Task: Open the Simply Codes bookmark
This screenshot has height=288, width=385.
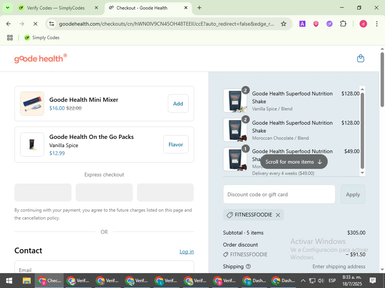Action: coord(42,38)
